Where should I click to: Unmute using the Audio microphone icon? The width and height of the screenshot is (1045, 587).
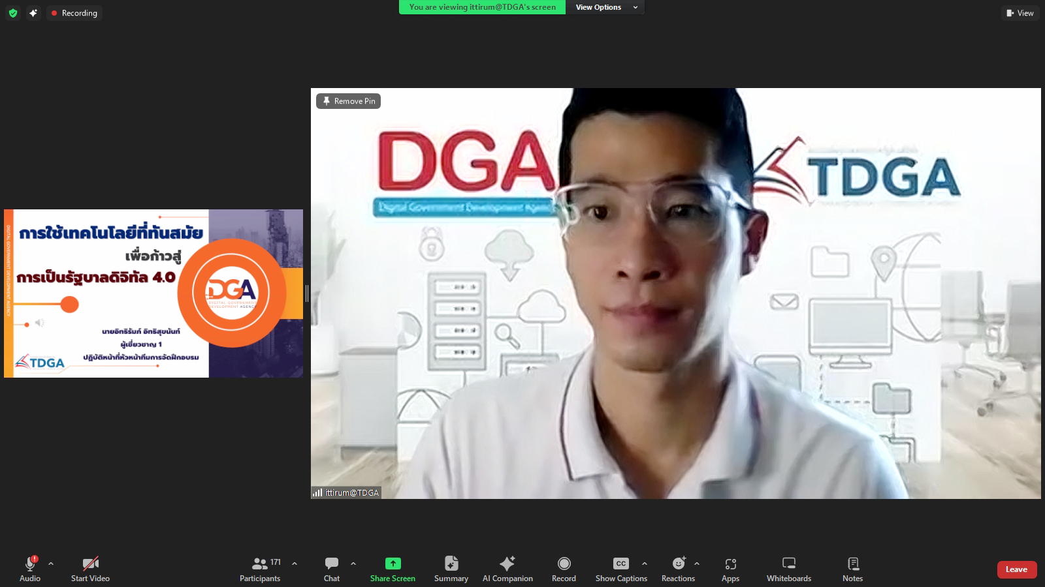click(x=30, y=569)
